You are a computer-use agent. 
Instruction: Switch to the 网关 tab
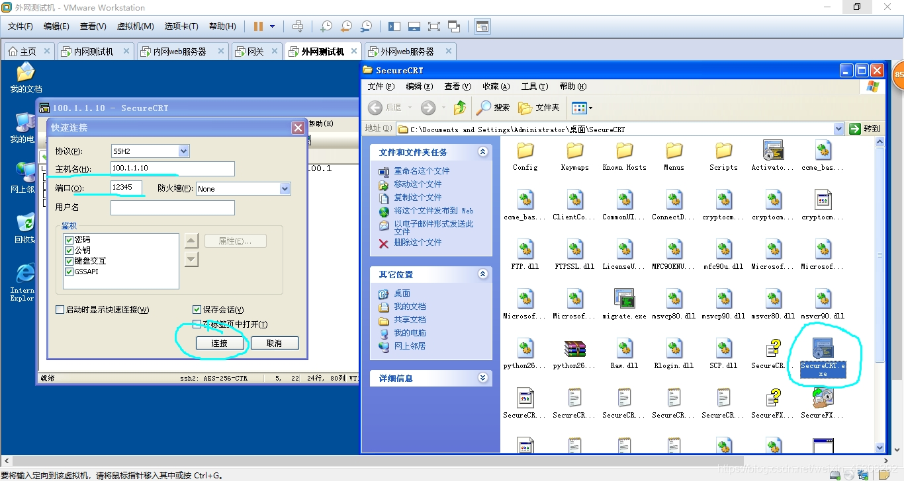[x=257, y=52]
